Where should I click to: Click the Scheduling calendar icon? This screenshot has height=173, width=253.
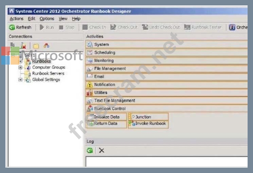click(x=89, y=52)
